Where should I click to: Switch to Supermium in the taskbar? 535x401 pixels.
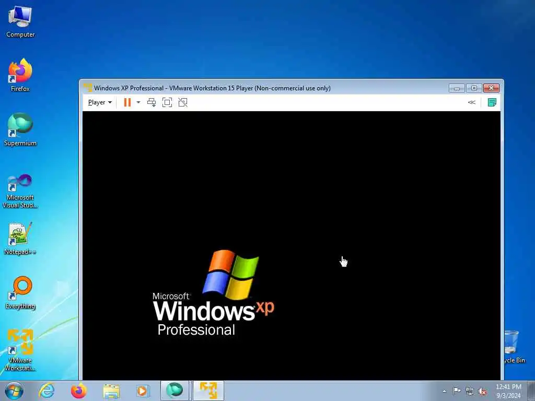(x=175, y=391)
